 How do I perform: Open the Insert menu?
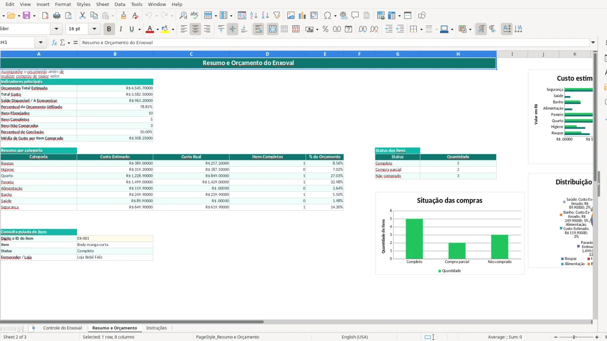[x=43, y=4]
